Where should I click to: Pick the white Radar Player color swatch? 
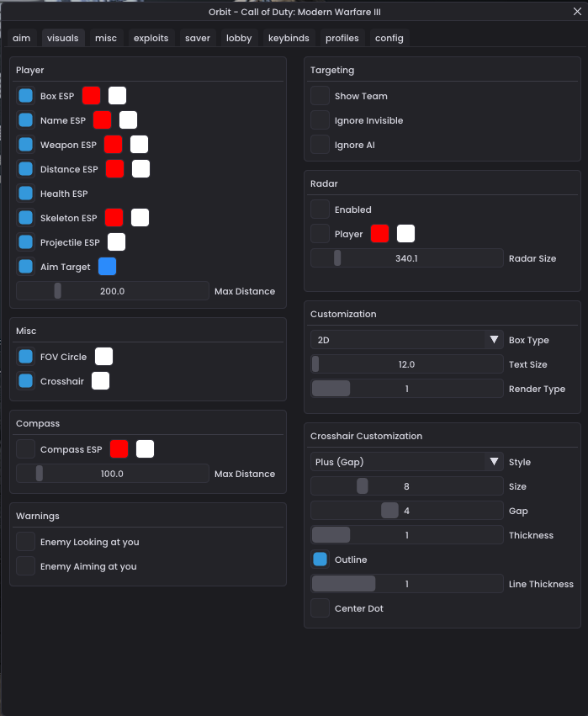(405, 234)
